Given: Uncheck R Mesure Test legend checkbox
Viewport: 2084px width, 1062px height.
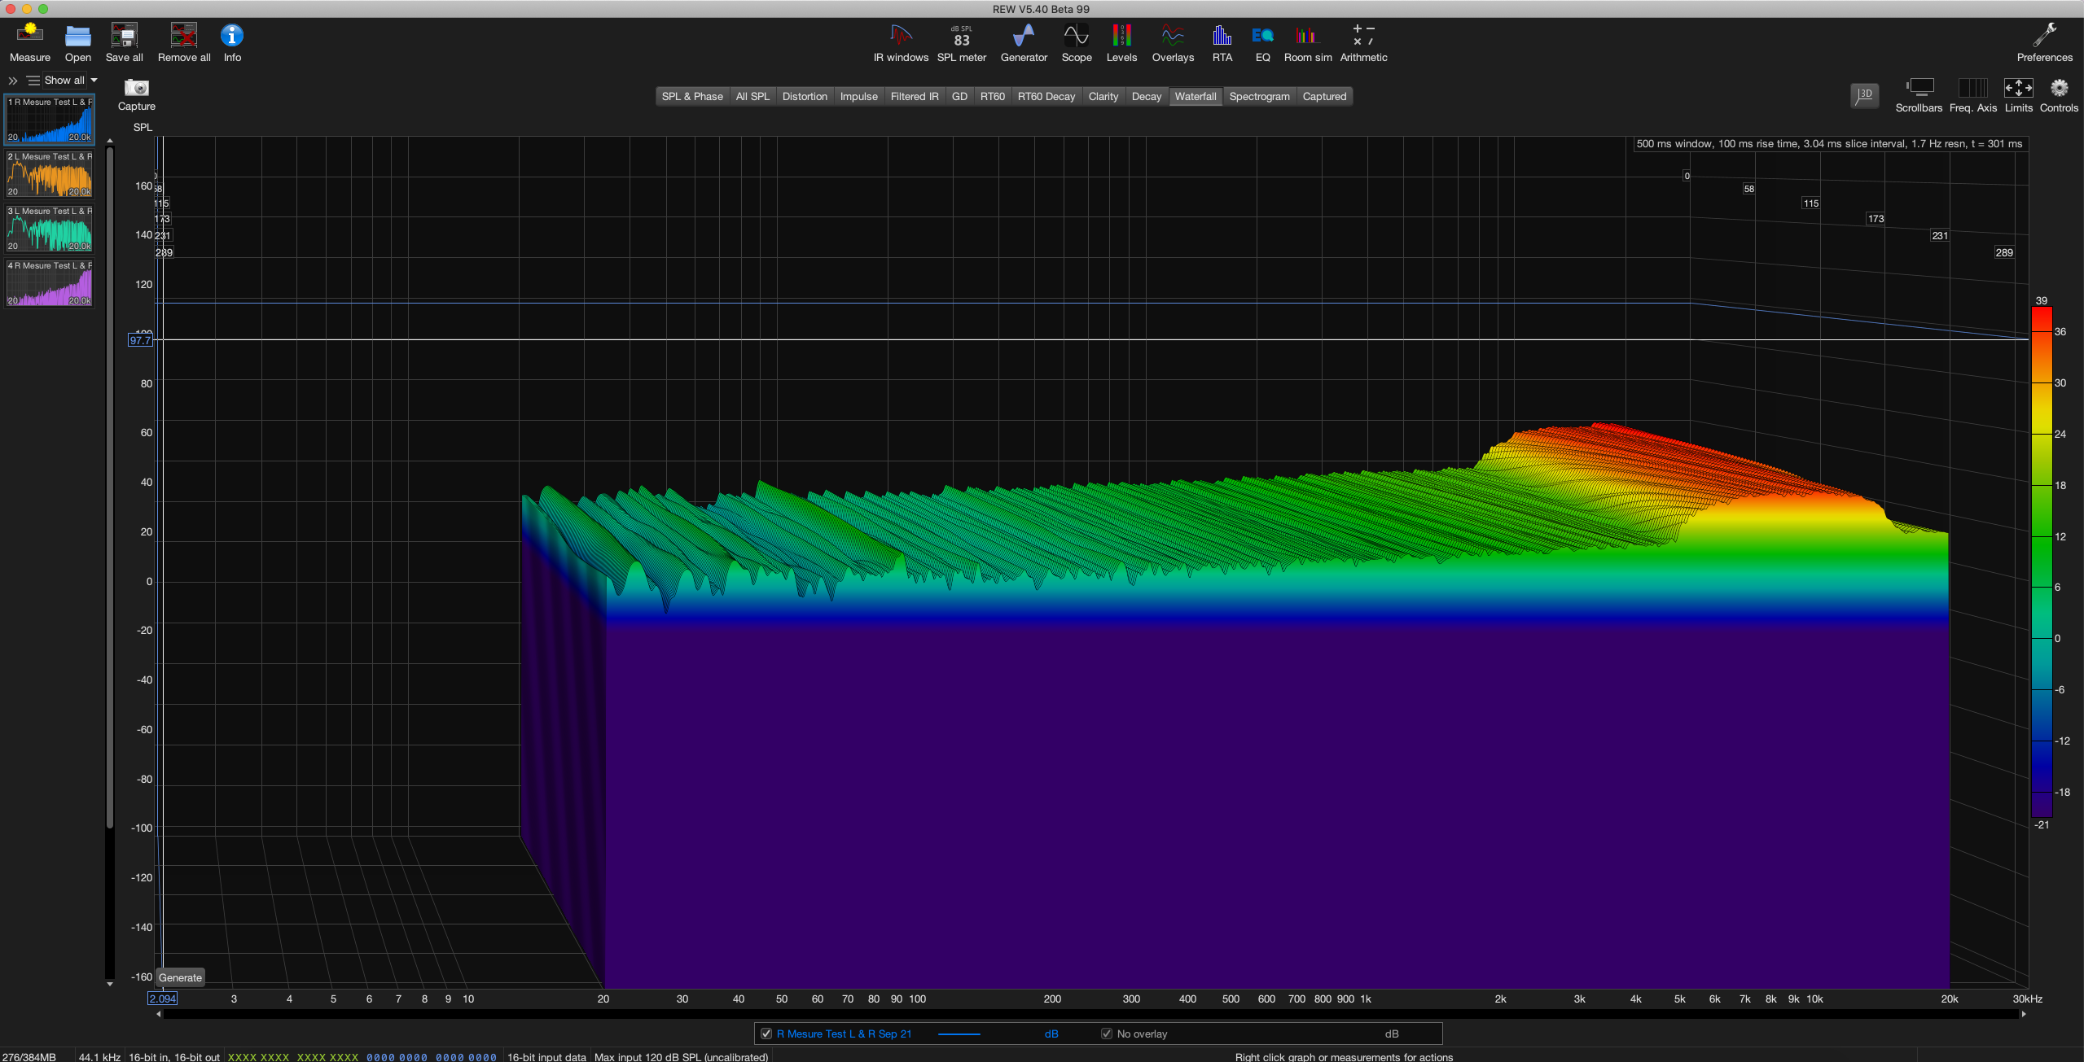Looking at the screenshot, I should pyautogui.click(x=766, y=1034).
